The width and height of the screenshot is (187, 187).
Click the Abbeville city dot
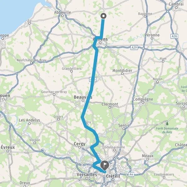point(63,16)
